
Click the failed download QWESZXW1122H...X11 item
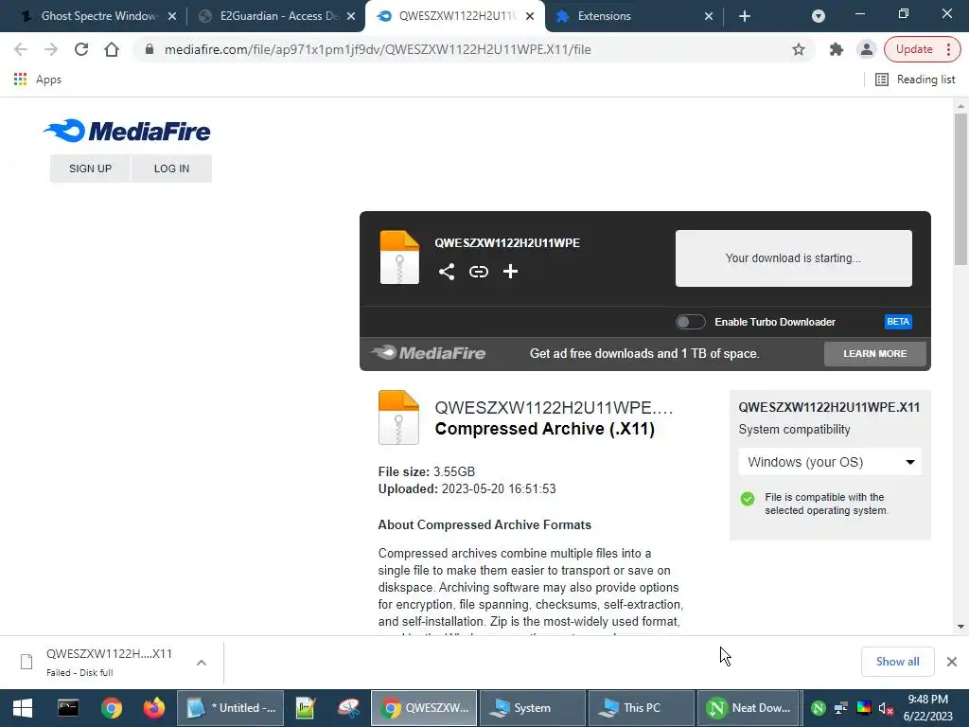(x=109, y=662)
